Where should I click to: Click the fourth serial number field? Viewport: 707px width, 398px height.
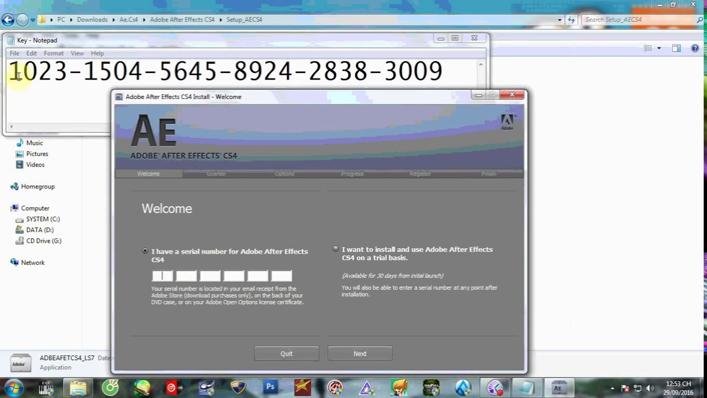[x=234, y=276]
